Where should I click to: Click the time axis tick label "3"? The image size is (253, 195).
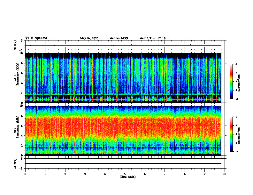coord(85,174)
